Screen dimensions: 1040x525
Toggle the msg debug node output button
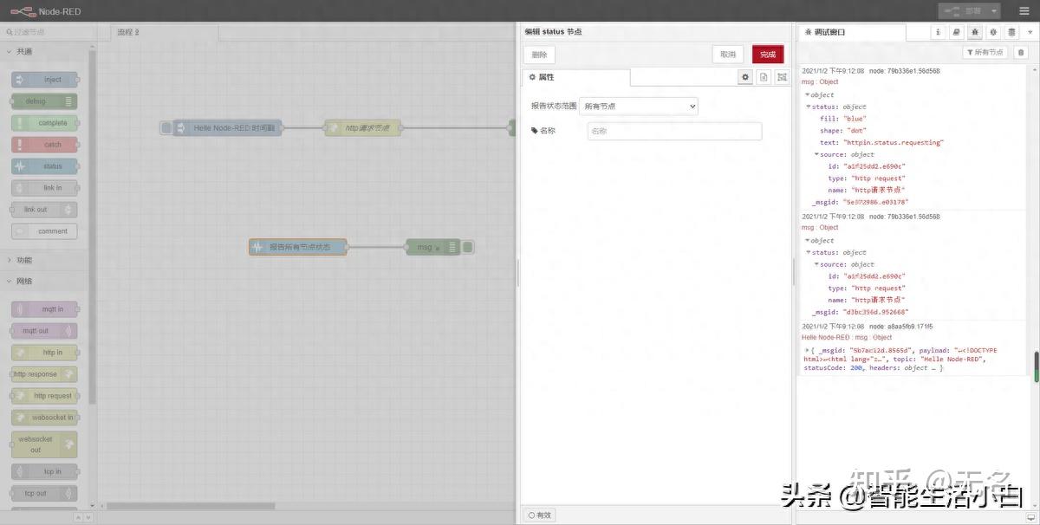[468, 247]
